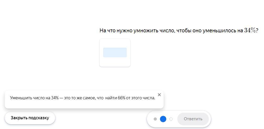The width and height of the screenshot is (264, 129).
Task: Focus the blue answer input field
Action: point(115,53)
